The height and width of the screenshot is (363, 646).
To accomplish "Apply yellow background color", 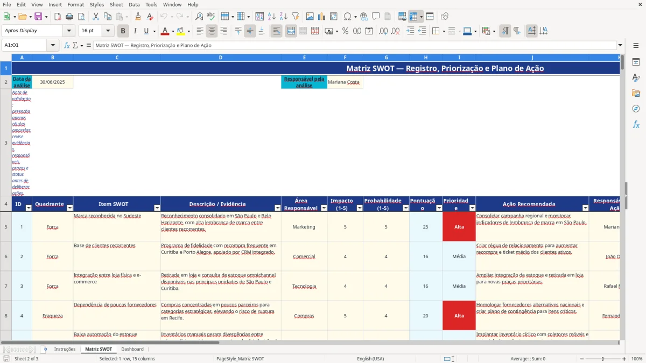I will click(180, 31).
